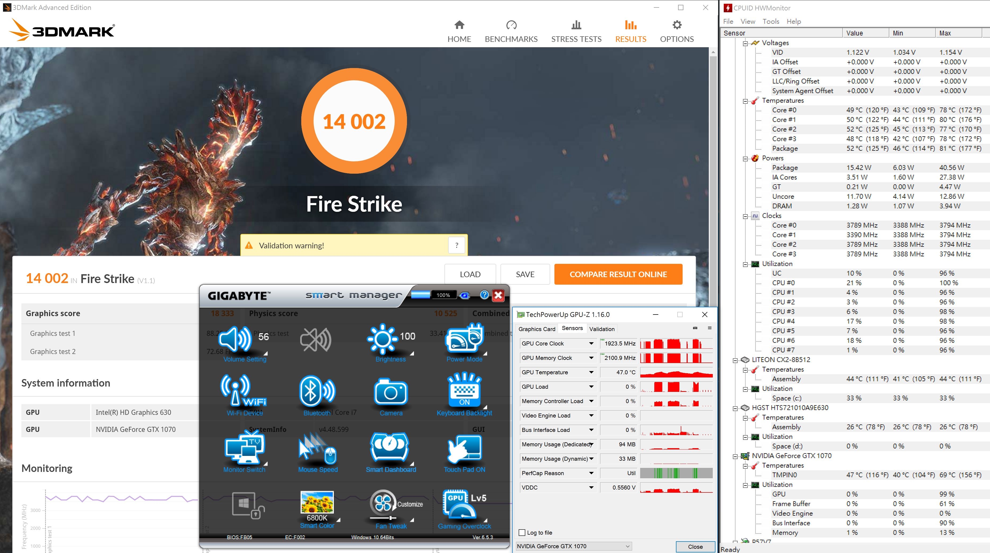Adjust the Fan Tweak slider
This screenshot has width=990, height=553.
pos(391,518)
